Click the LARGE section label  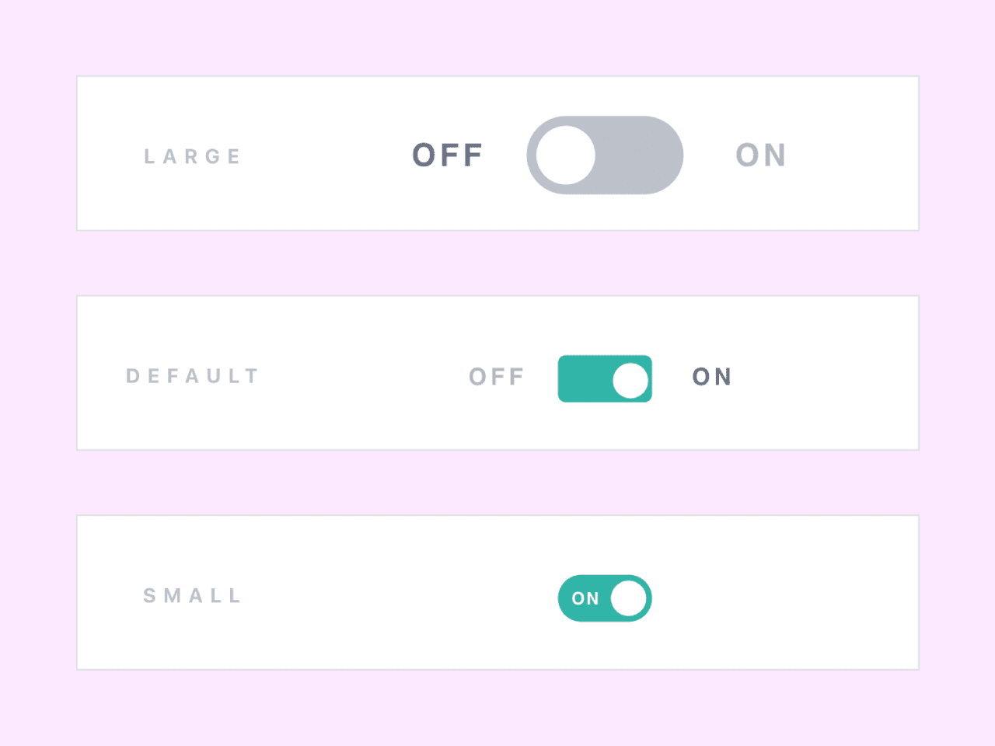(x=192, y=155)
